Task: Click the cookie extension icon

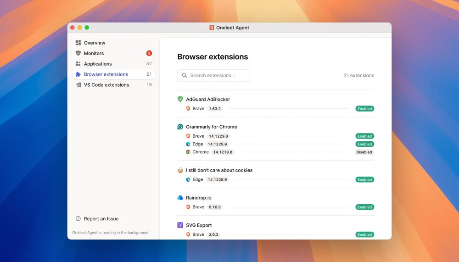Action: tap(180, 170)
